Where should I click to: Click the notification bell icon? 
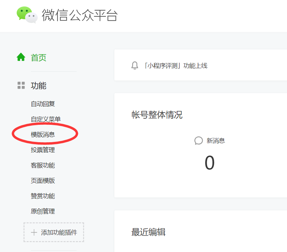coord(135,65)
